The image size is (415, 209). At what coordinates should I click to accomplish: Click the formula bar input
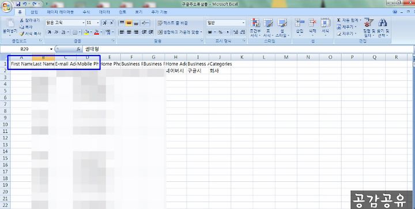pyautogui.click(x=247, y=49)
